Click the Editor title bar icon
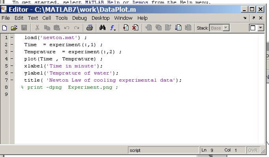This screenshot has height=157, width=269. point(4,9)
